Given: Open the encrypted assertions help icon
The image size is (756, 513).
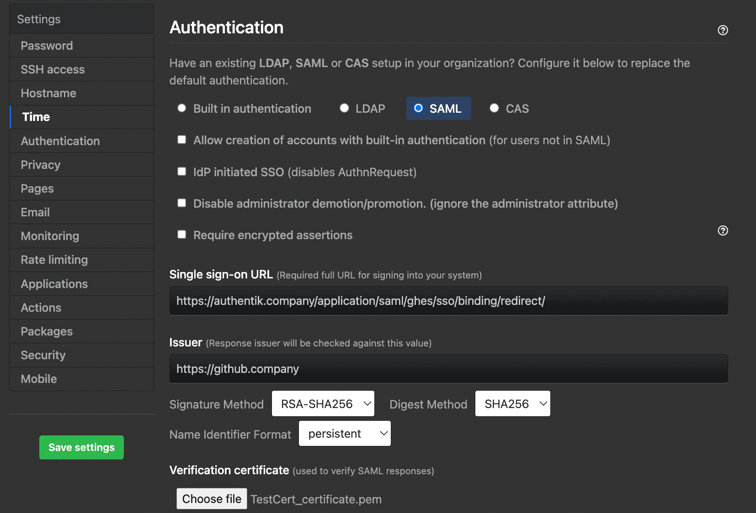Looking at the screenshot, I should coord(723,231).
